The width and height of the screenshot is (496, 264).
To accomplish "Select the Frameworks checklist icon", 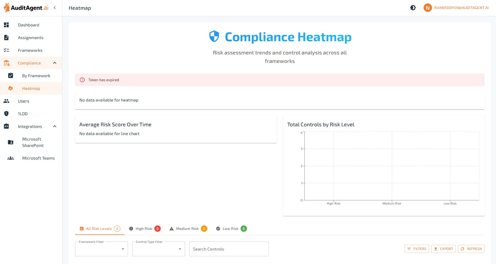I will pyautogui.click(x=6, y=50).
